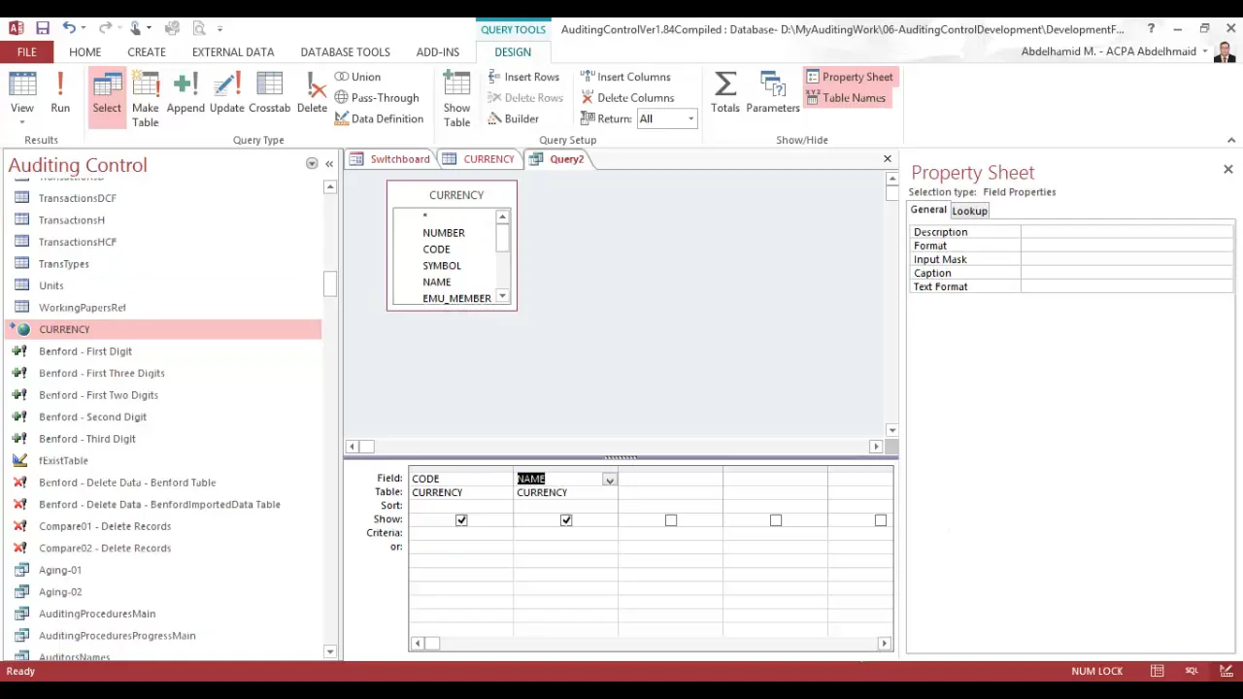Click the Save icon in quick access toolbar
1243x699 pixels.
[x=43, y=28]
